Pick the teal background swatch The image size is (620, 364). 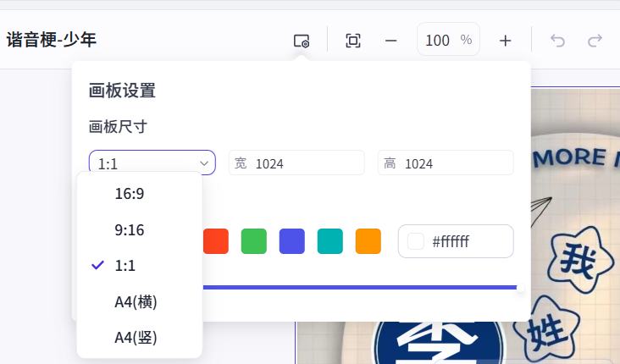tap(329, 241)
